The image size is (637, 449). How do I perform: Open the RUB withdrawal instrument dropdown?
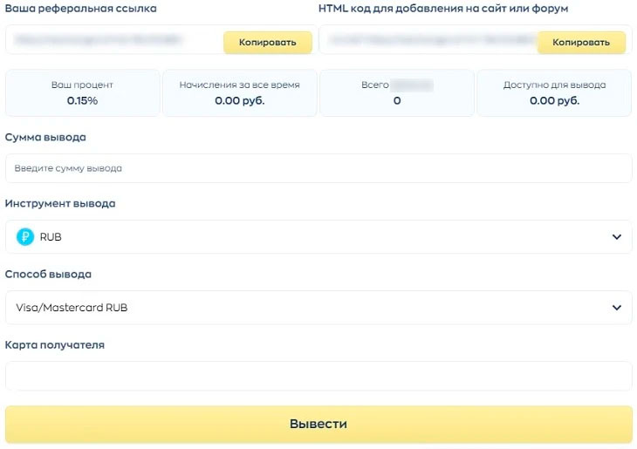318,237
